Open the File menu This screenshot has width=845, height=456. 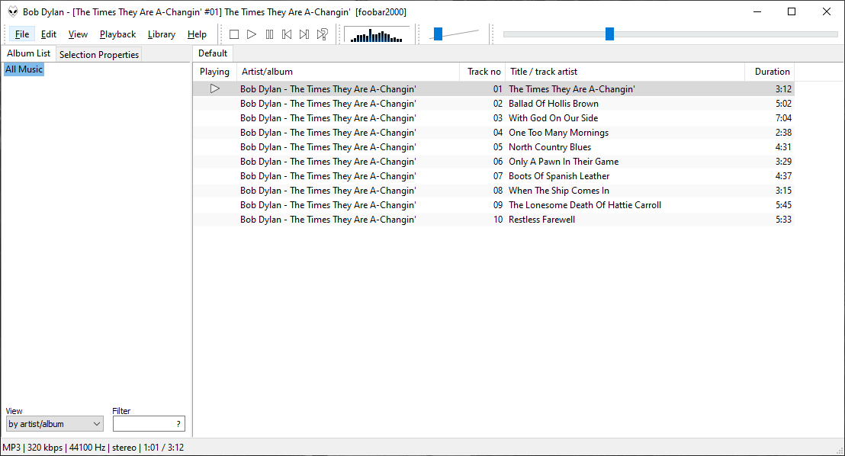[x=22, y=34]
